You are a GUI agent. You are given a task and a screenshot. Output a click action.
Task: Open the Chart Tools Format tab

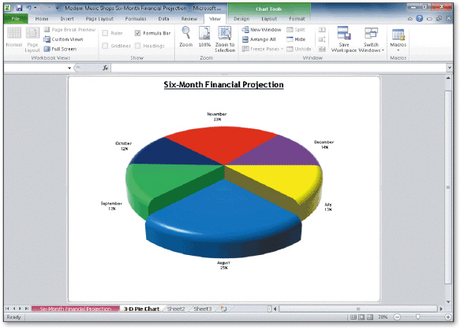297,19
